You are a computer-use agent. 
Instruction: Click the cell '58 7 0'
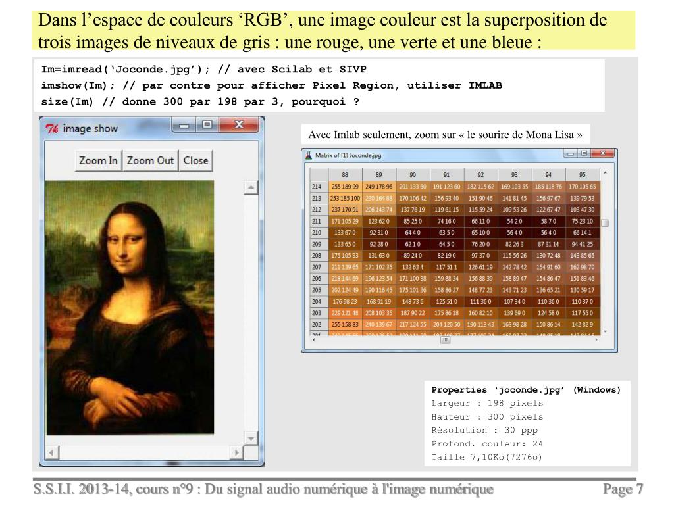pos(548,221)
